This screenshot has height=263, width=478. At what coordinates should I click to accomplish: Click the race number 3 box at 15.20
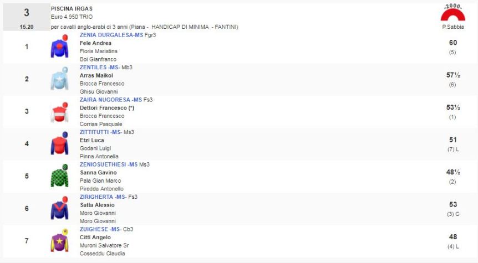(26, 17)
